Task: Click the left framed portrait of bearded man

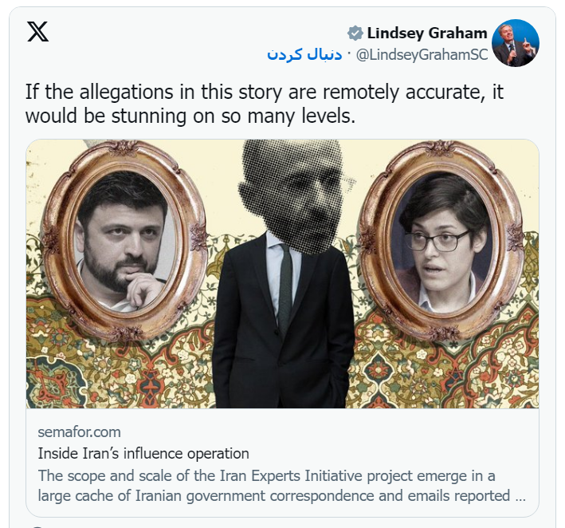Action: coord(124,242)
